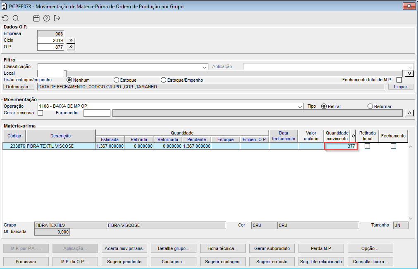Open Ciclo lookup arrow button
The image size is (418, 269).
(71, 40)
